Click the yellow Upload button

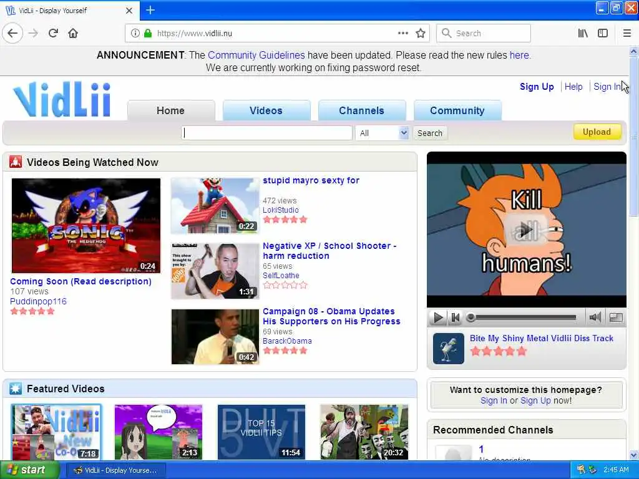597,132
